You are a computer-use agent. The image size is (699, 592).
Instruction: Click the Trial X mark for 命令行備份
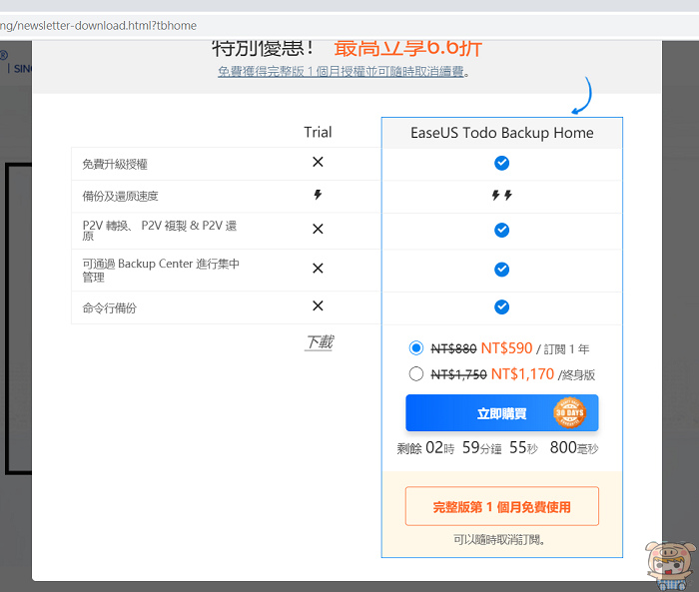[x=318, y=306]
